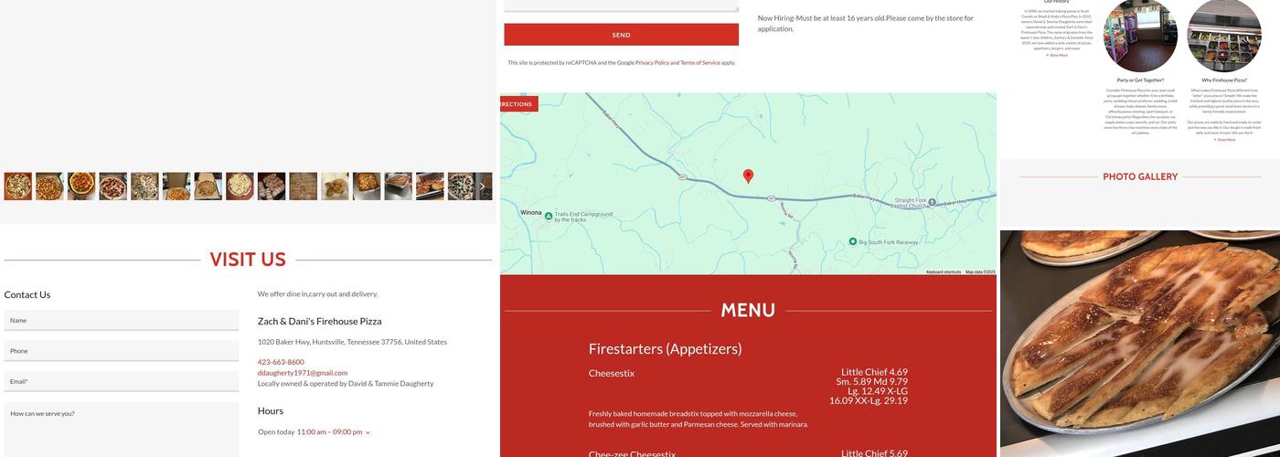Expand Show More under Why Firehouse Pizza
Viewport: 1280px width, 457px height.
click(x=1223, y=139)
